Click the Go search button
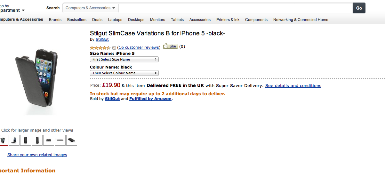Image resolution: width=385 pixels, height=174 pixels. [x=359, y=8]
